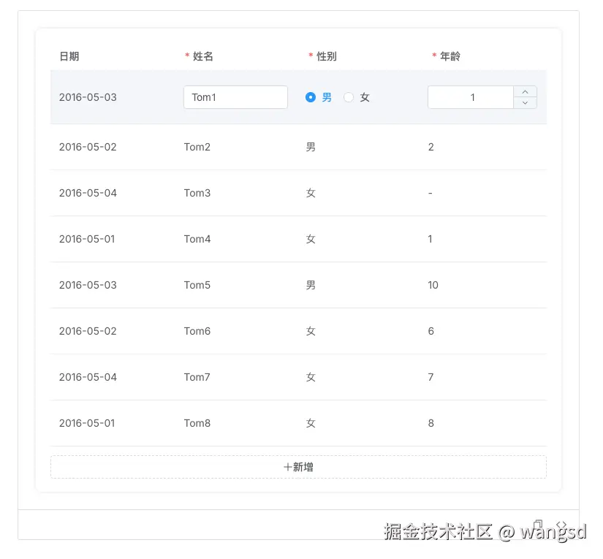
Task: Click the date 2016-05-03 in the Tom1 row
Action: [x=88, y=97]
